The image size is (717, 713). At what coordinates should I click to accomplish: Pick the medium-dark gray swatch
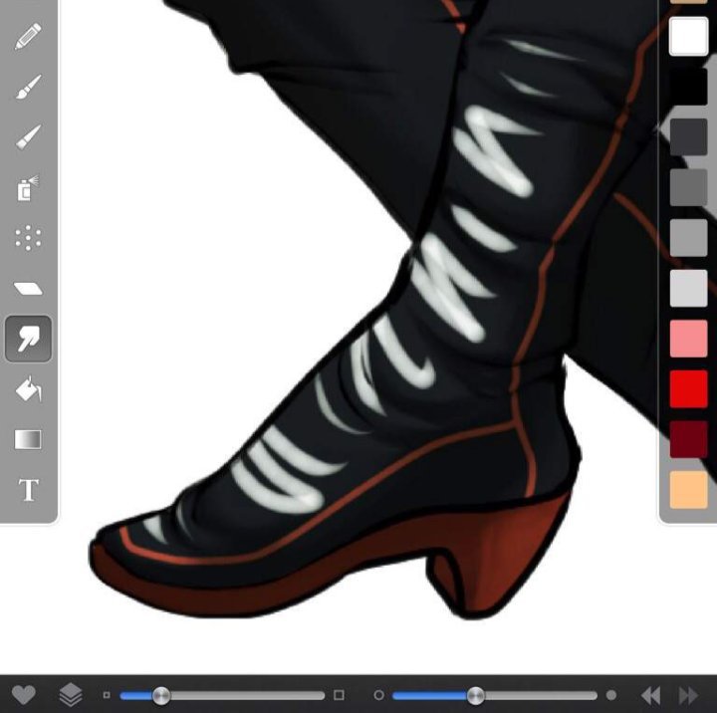point(688,187)
